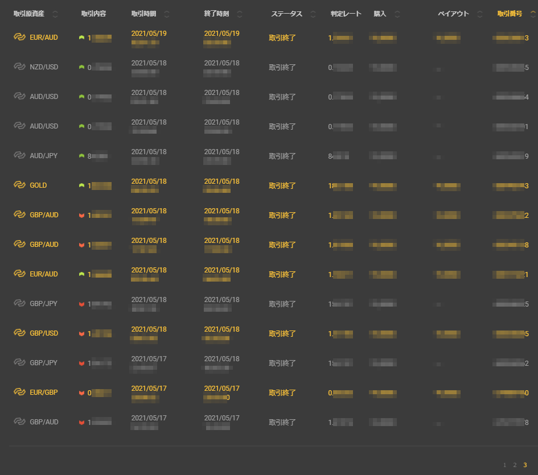
Task: Click the chain icon beside NZD/USD
Action: 20,67
